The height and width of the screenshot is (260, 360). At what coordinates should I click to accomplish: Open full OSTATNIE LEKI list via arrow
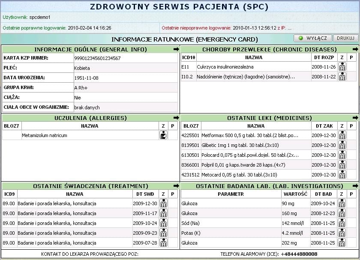click(x=355, y=118)
